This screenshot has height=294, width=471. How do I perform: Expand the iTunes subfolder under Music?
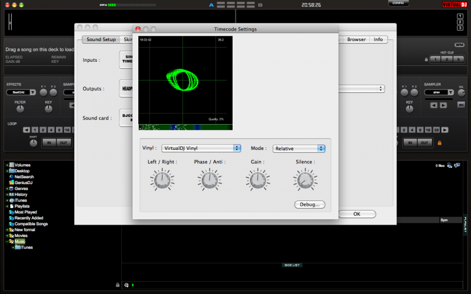click(x=13, y=248)
